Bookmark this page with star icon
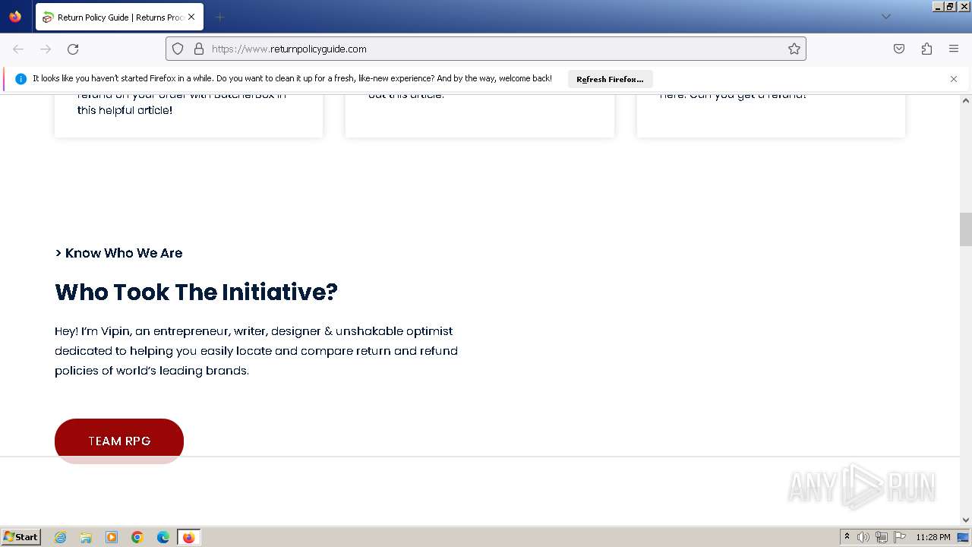This screenshot has height=547, width=972. (794, 49)
